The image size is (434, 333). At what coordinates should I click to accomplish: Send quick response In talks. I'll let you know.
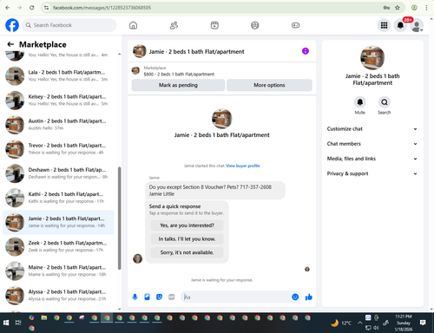click(x=187, y=239)
